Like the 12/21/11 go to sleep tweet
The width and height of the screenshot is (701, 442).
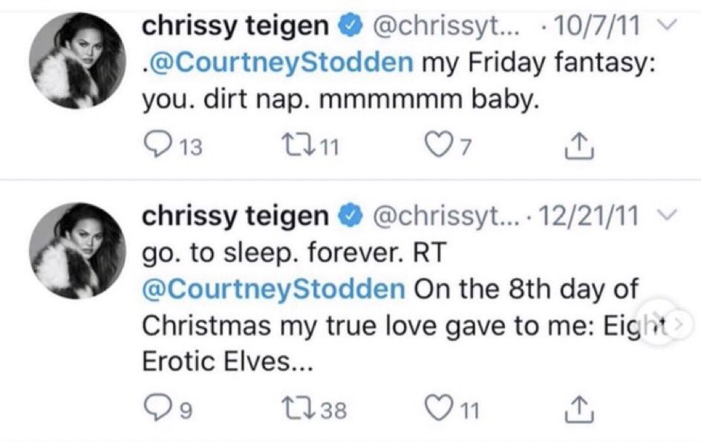[x=440, y=407]
